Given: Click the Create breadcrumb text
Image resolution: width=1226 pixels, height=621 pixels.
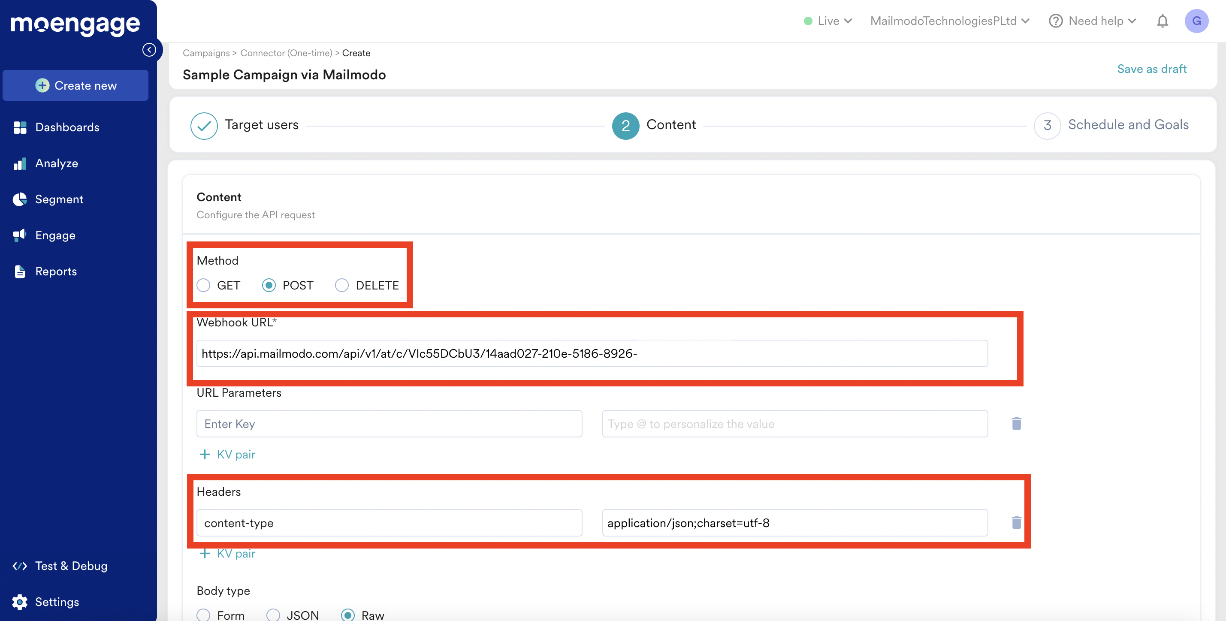Looking at the screenshot, I should pos(356,53).
